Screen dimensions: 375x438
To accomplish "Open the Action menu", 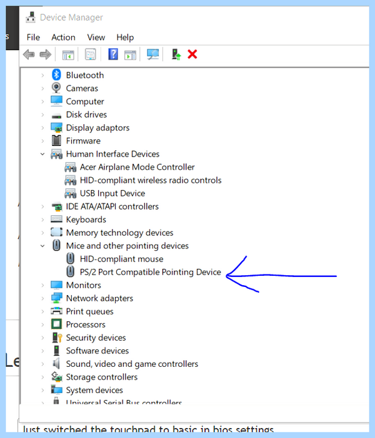I will click(63, 37).
